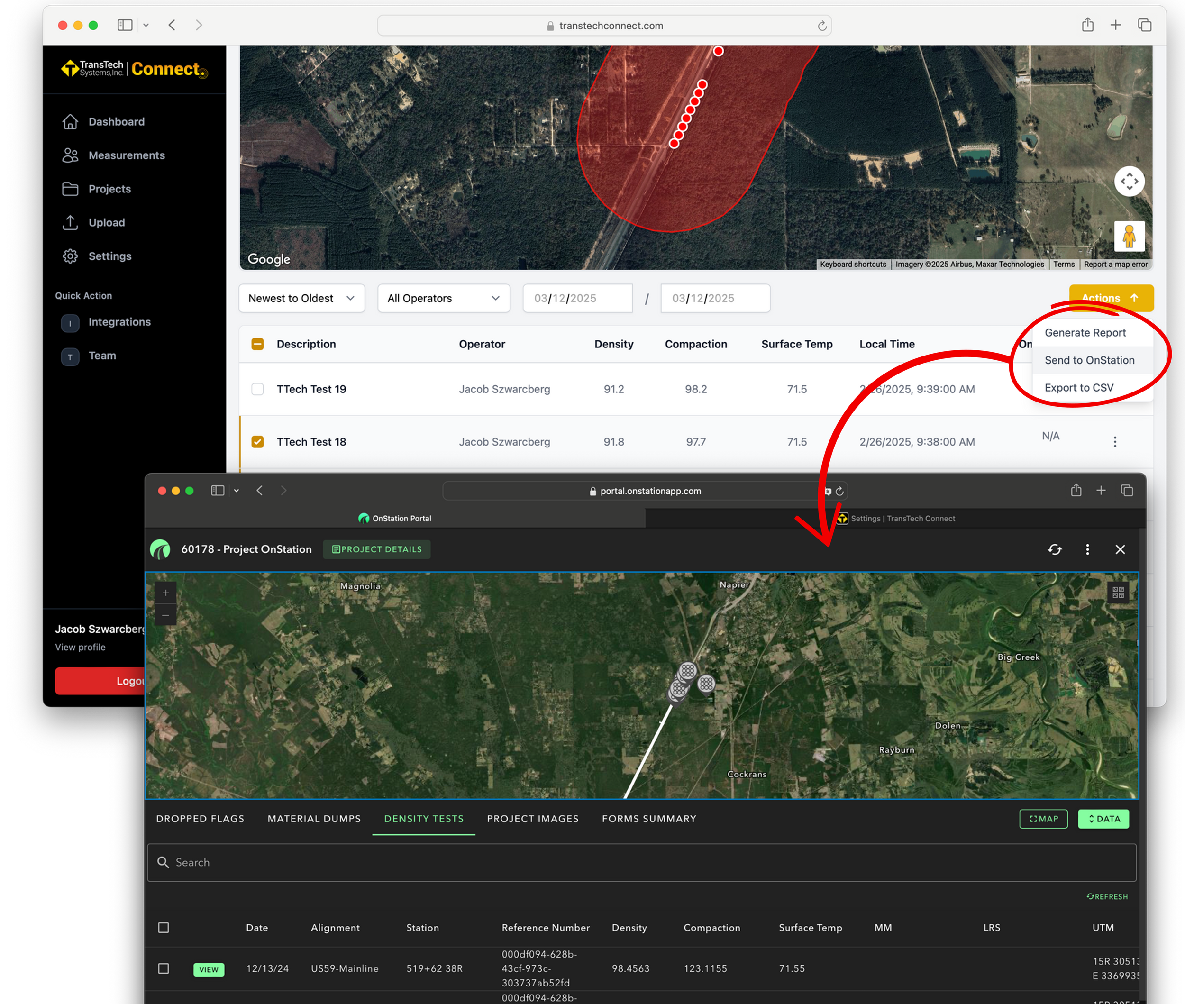Image resolution: width=1185 pixels, height=1004 pixels.
Task: Open Upload page in sidebar
Action: 93,222
